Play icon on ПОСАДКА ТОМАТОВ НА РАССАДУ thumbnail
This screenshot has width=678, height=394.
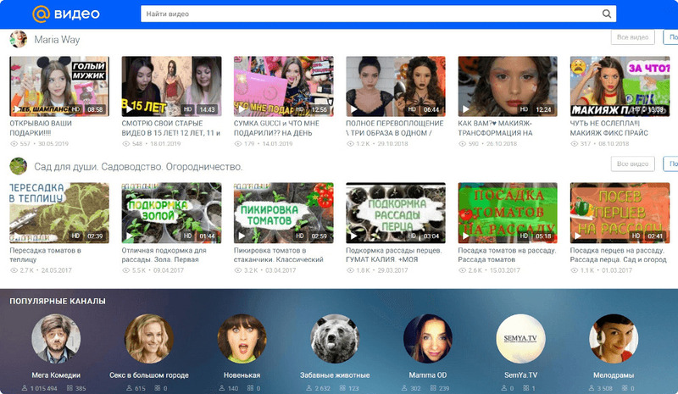[x=465, y=236]
